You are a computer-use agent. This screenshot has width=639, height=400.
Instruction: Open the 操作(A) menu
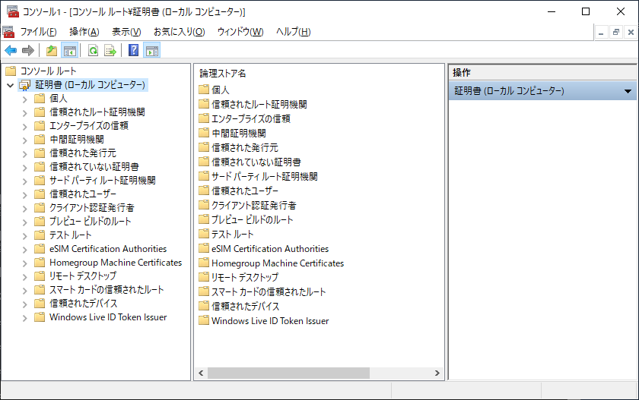point(84,32)
